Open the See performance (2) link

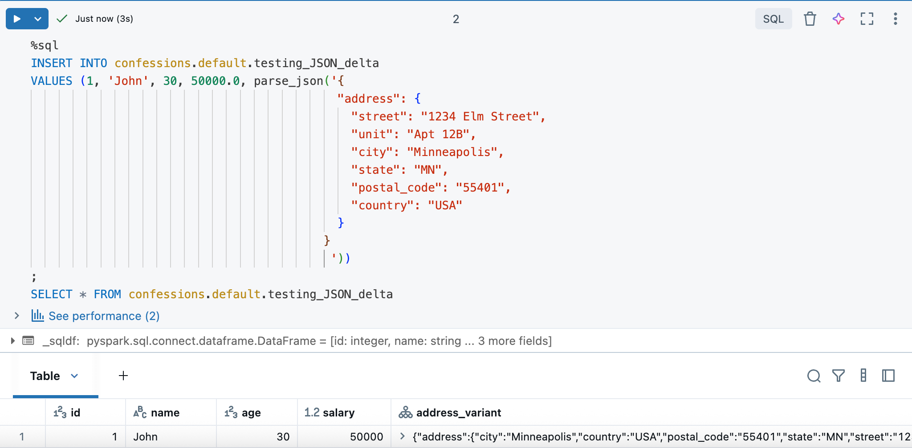pos(104,316)
